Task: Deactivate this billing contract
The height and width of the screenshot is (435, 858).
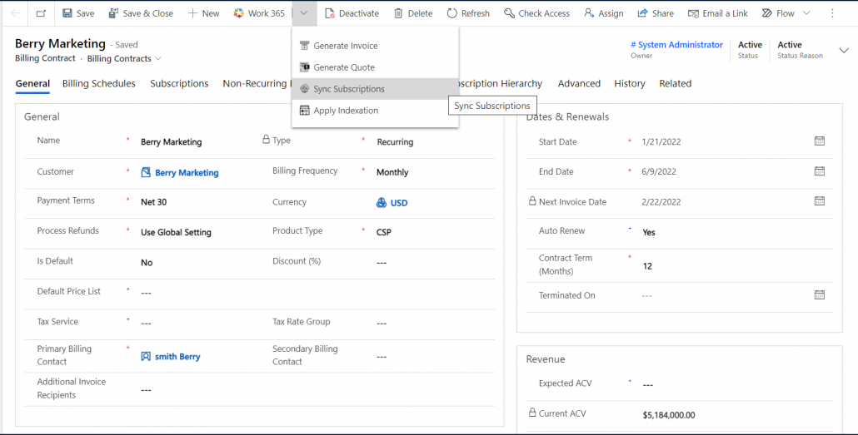Action: tap(352, 13)
